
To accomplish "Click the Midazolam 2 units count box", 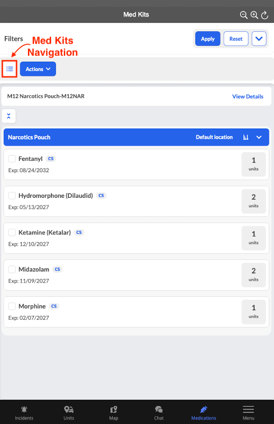I will (254, 275).
